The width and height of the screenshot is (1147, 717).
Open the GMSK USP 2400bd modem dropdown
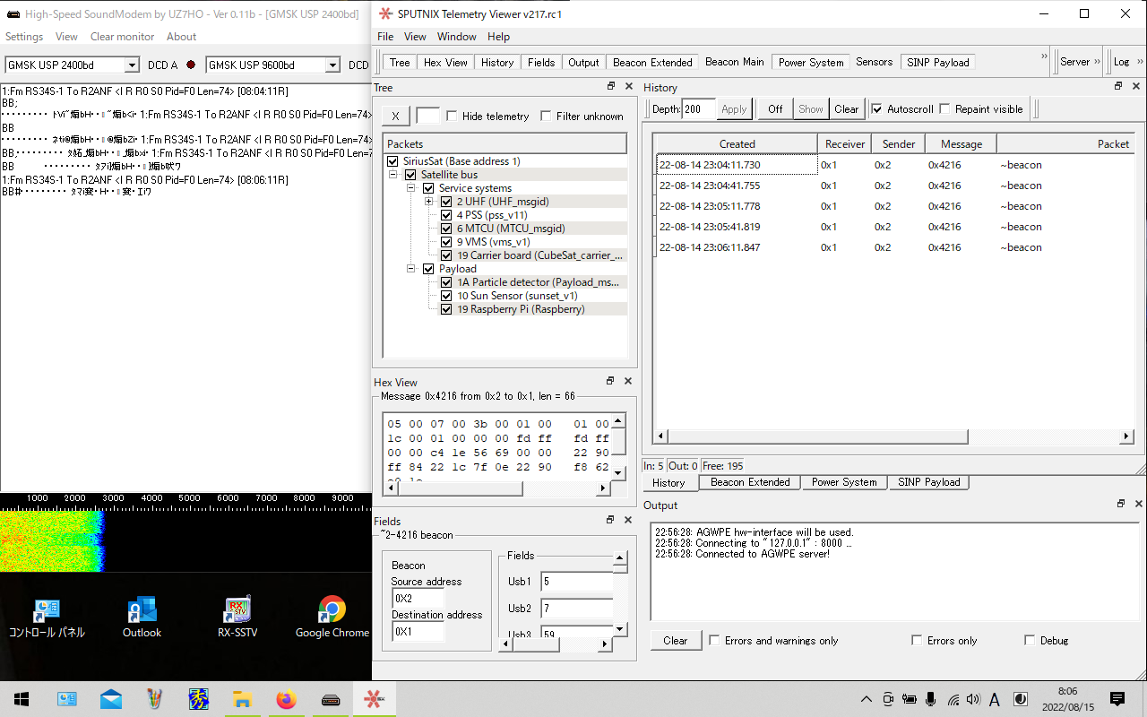pyautogui.click(x=132, y=65)
